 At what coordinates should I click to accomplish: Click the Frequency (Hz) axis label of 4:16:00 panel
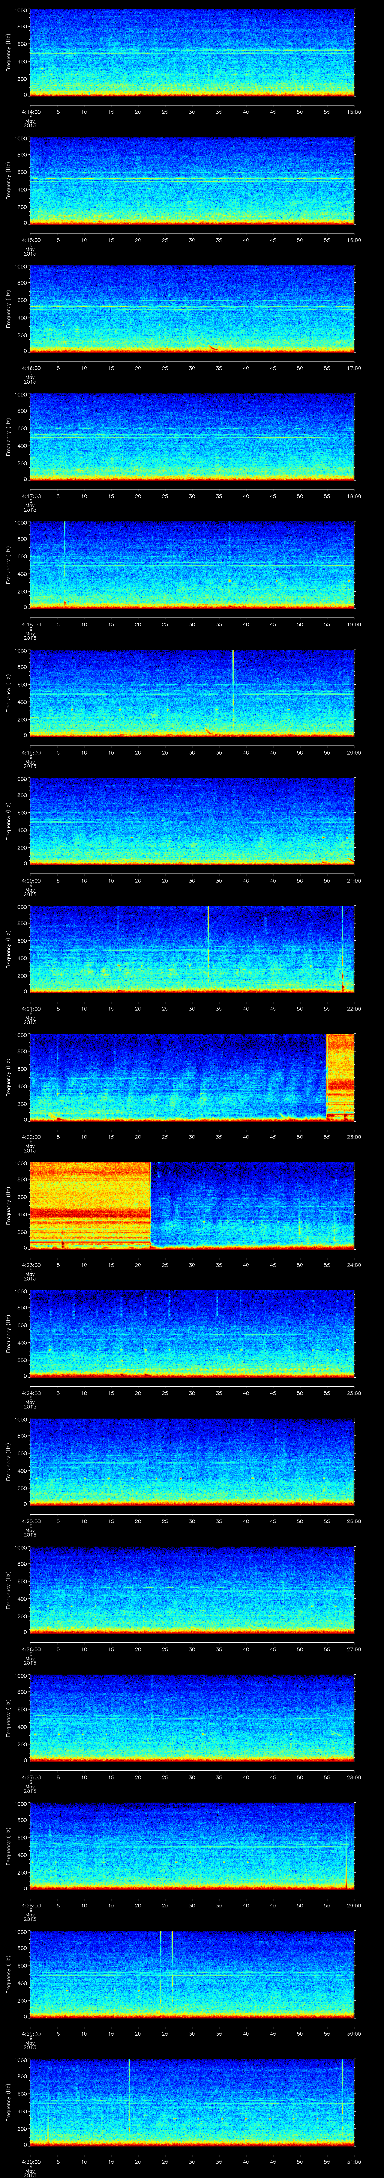[9, 308]
